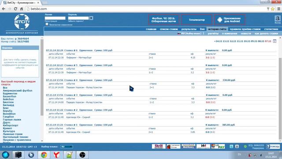Screen dimensions: 282x159
Task: Click the sidebar scroll down arrow
Action: coord(42,141)
